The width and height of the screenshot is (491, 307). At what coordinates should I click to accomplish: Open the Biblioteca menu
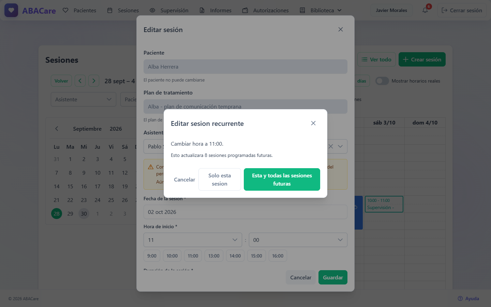pyautogui.click(x=321, y=10)
